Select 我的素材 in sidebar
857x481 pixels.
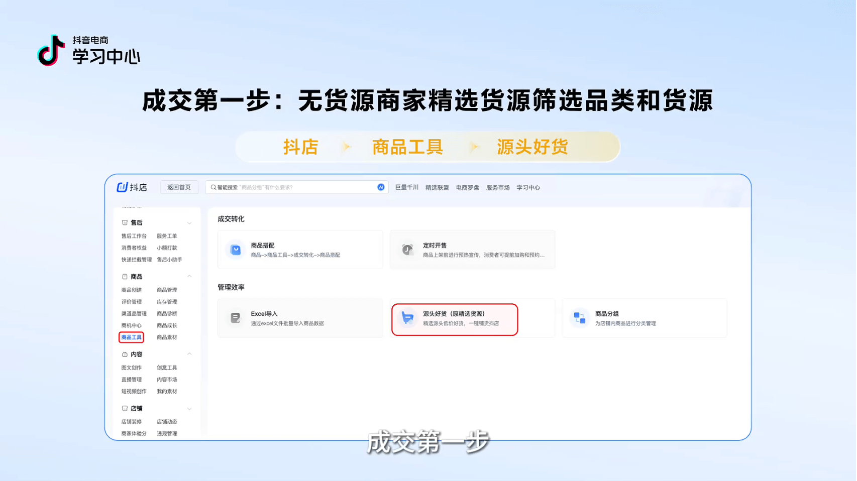click(x=167, y=392)
